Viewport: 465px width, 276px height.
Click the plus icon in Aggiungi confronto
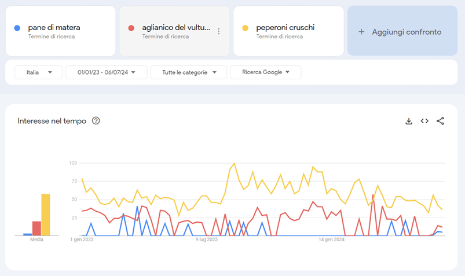[361, 32]
